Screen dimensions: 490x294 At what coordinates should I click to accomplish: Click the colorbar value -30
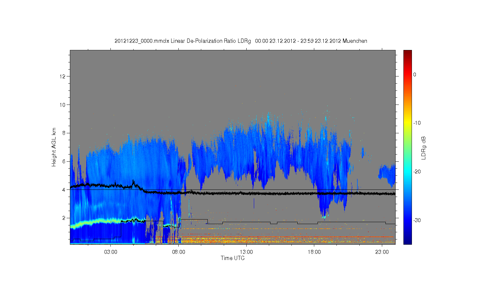coord(416,220)
